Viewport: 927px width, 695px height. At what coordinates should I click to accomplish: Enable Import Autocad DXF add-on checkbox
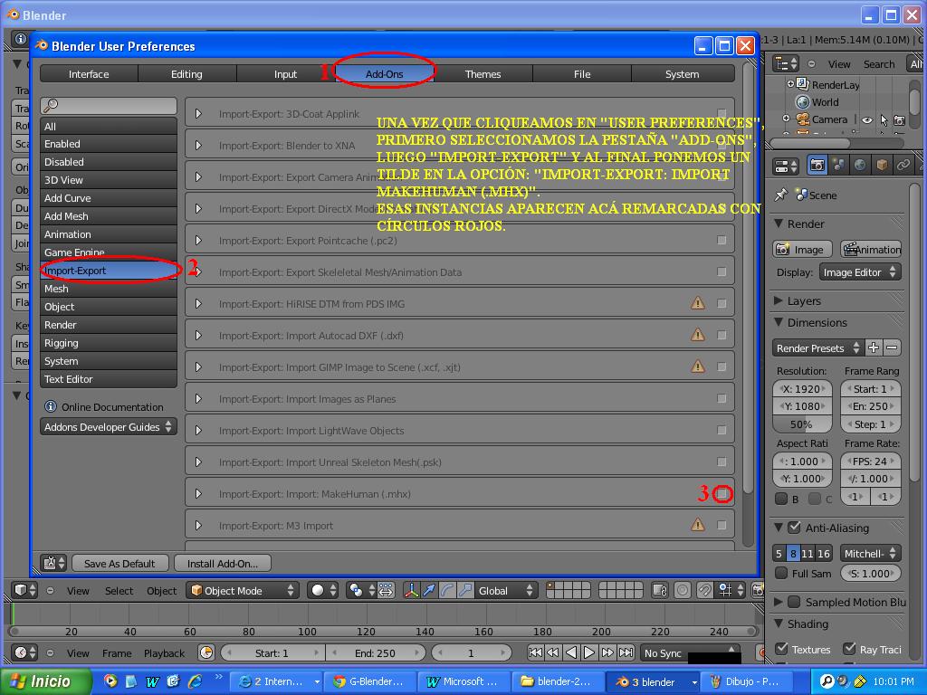(722, 335)
